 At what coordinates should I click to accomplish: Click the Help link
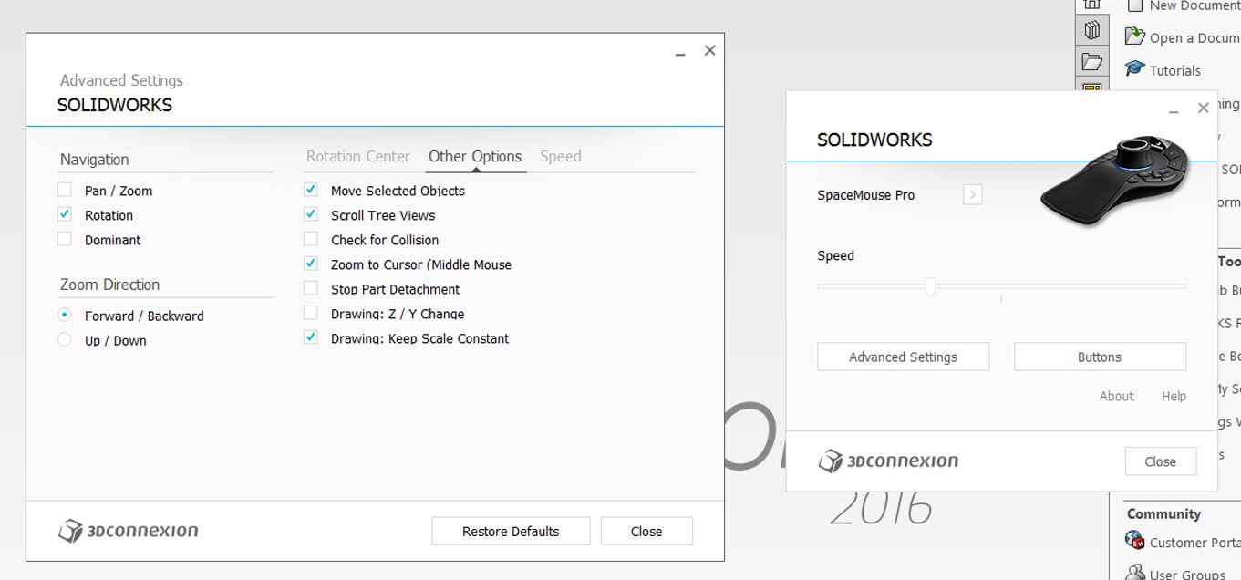coord(1174,396)
